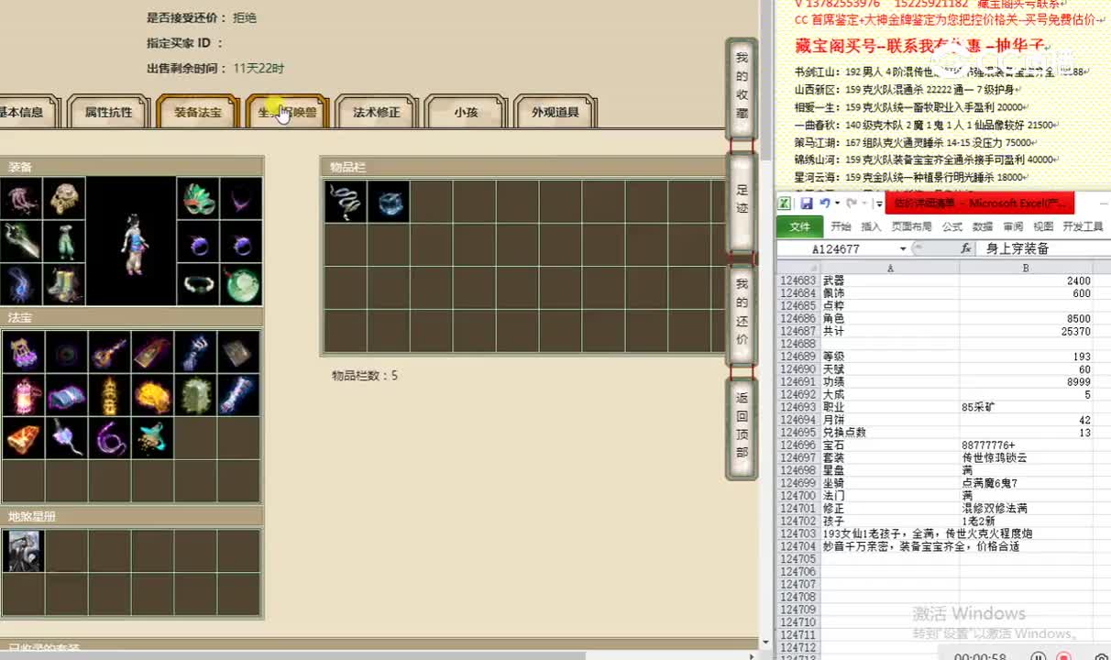The width and height of the screenshot is (1111, 660).
Task: Select the white snake item in 物品栏
Action: coord(346,202)
